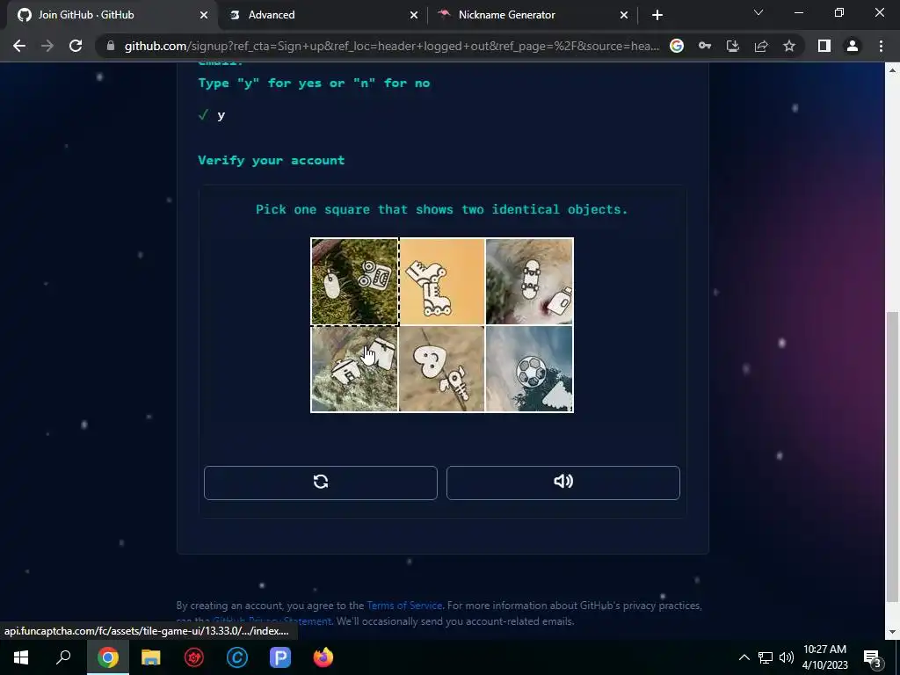Viewport: 900px width, 675px height.
Task: Pick the heart and fishbone tile
Action: point(442,368)
